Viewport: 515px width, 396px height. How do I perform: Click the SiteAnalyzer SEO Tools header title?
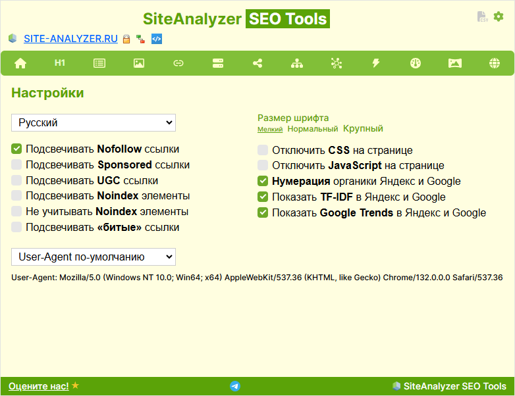(236, 18)
